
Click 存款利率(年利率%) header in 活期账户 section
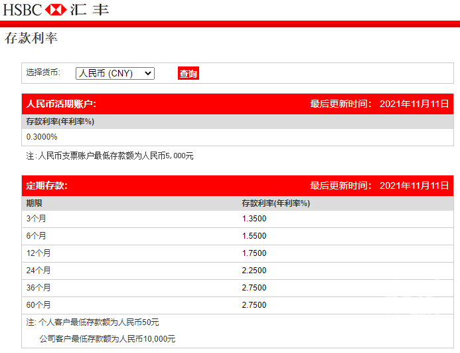60,122
